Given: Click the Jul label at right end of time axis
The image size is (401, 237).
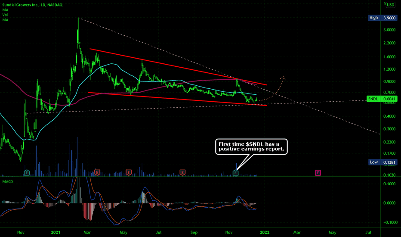Looking at the screenshot, I should click(368, 232).
